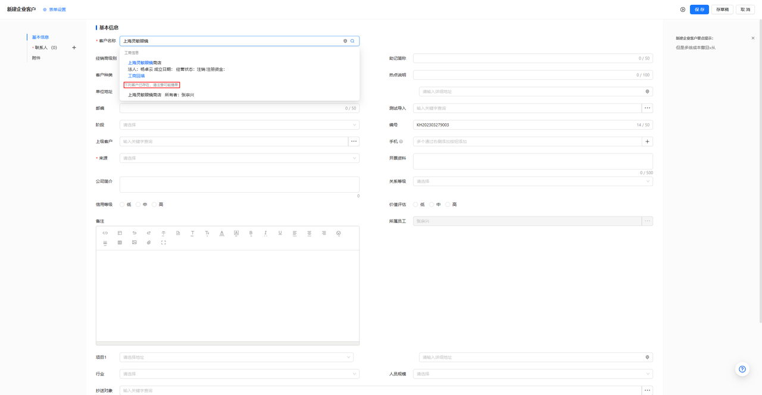Choose font color icon in 备注 toolbar
Viewport: 762px width, 395px height.
click(x=221, y=233)
